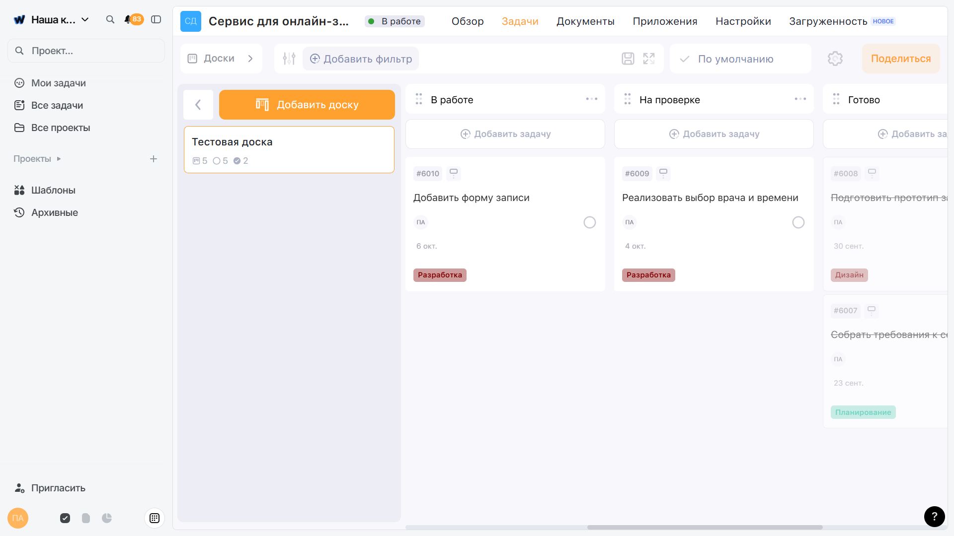Screen dimensions: 954x536
Task: Open the help question mark button
Action: 935,517
